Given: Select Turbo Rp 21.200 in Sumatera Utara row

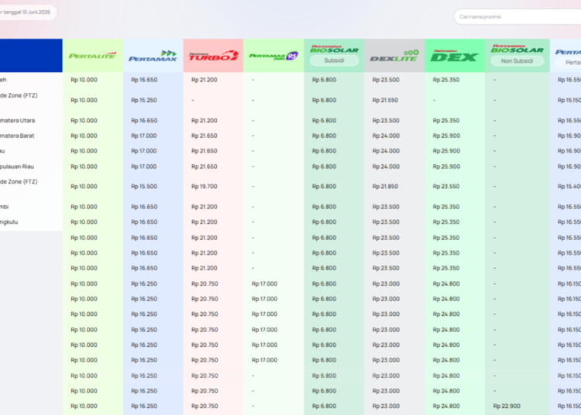Looking at the screenshot, I should click(x=205, y=120).
